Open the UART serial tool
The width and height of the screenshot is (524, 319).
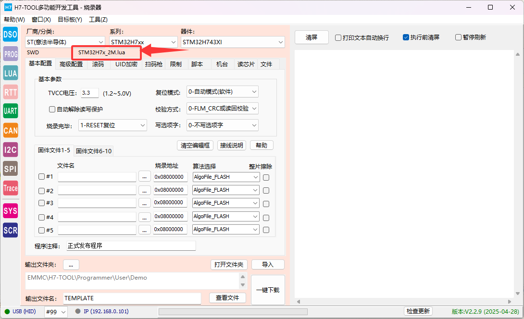pos(11,111)
